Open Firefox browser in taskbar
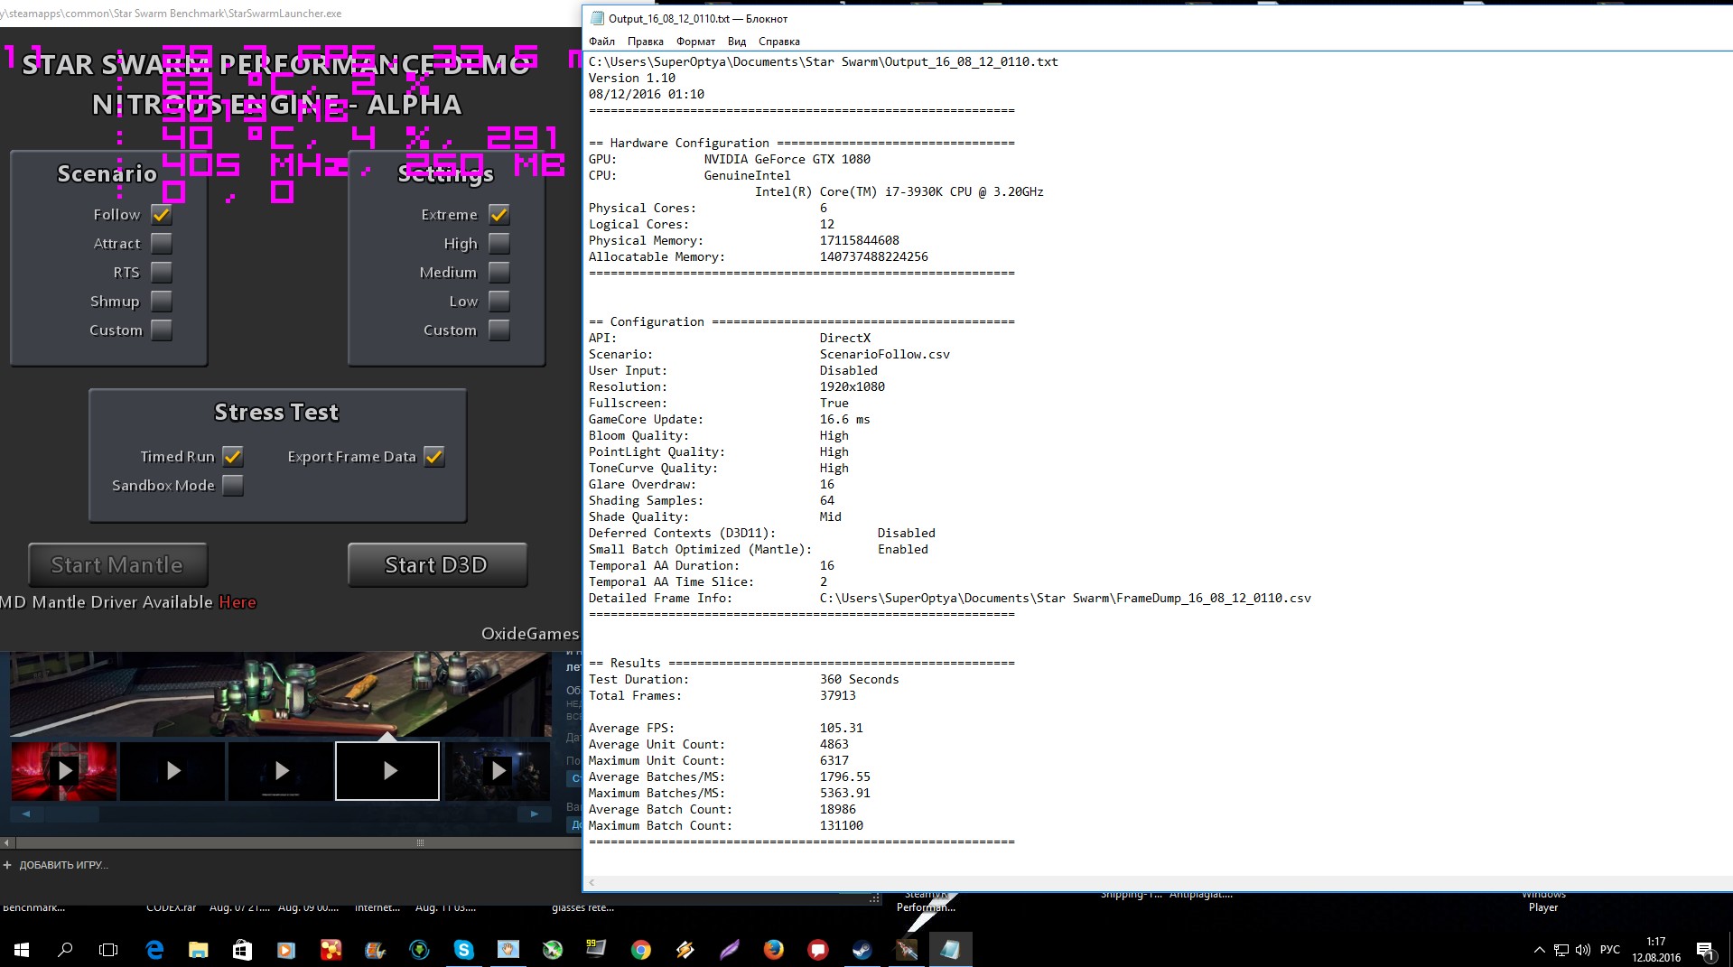This screenshot has width=1733, height=967. click(x=773, y=950)
